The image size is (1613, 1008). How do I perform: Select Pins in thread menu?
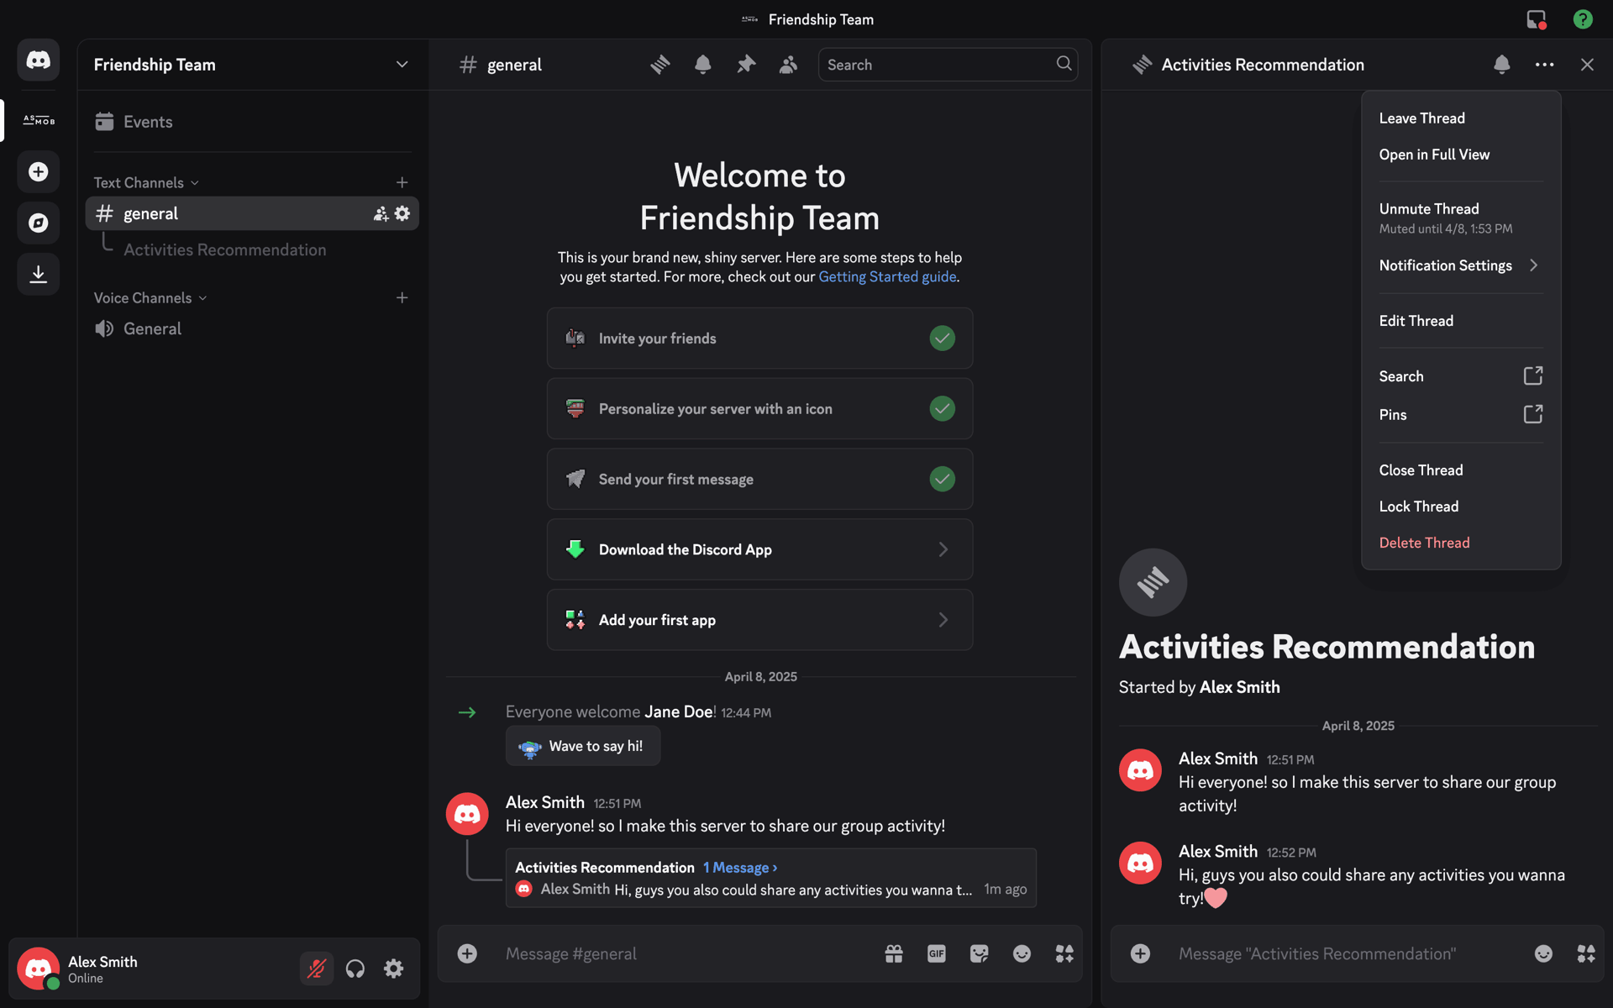[1461, 415]
